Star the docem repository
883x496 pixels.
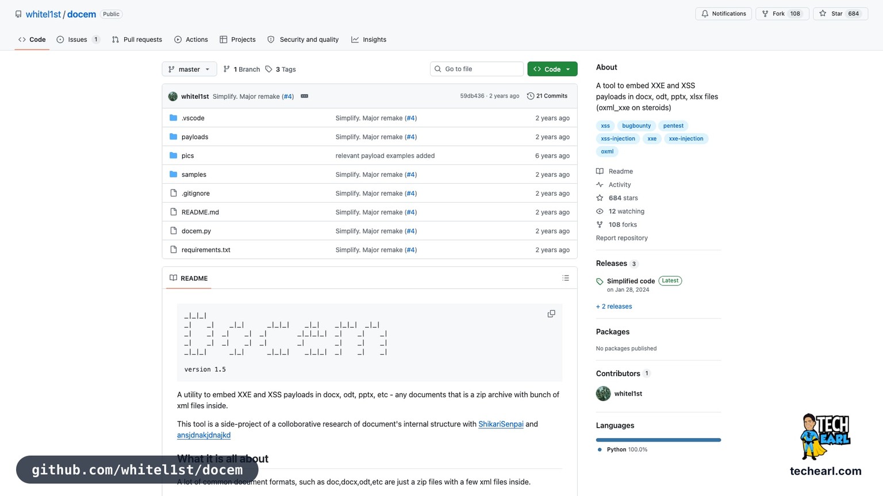(840, 14)
